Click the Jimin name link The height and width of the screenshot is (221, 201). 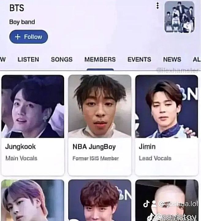[x=147, y=147]
